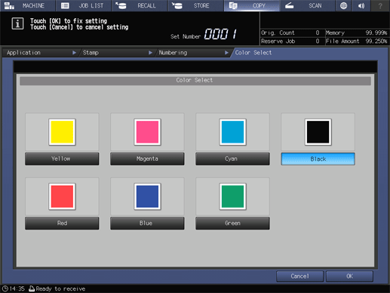This screenshot has height=293, width=390.
Task: Choose the Cyan color button
Action: click(232, 159)
